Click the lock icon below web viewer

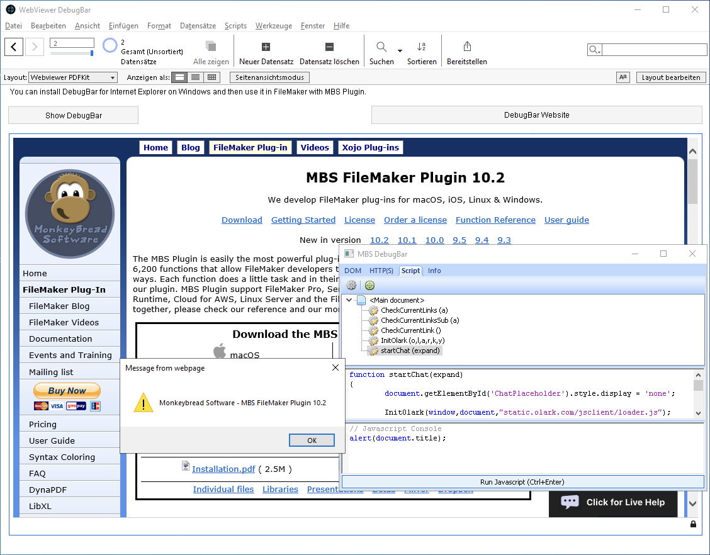693,524
